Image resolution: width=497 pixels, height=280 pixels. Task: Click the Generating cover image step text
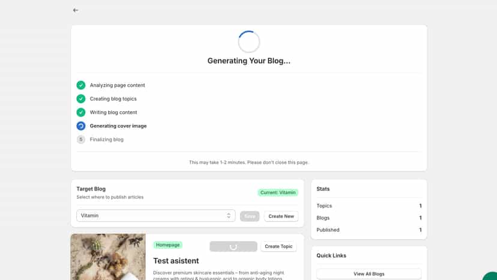118,126
